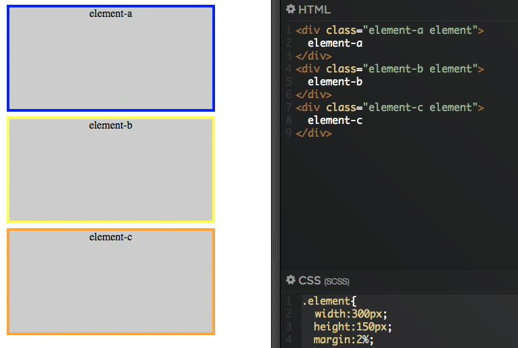Viewport: 518px width, 348px height.
Task: Click the closing div on HTML line 6
Action: pos(314,95)
